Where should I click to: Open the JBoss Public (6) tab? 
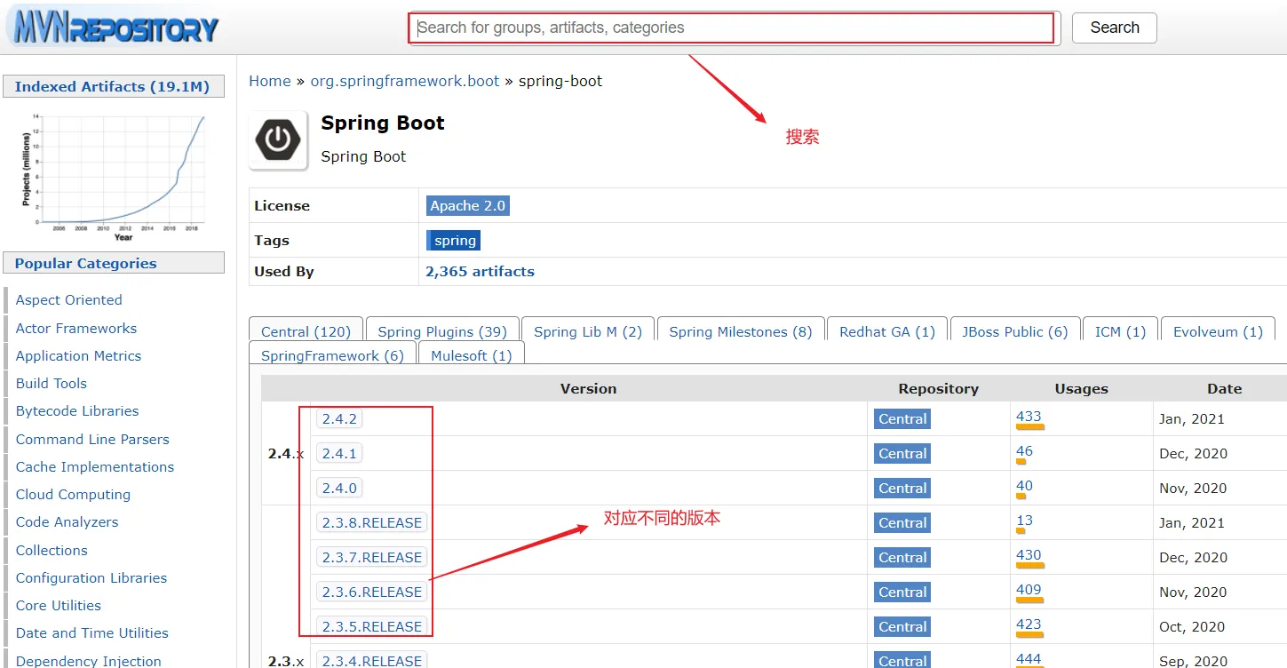pyautogui.click(x=1014, y=331)
